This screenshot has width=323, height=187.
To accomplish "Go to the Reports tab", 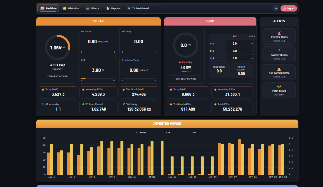I will click(113, 8).
